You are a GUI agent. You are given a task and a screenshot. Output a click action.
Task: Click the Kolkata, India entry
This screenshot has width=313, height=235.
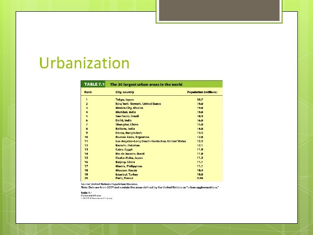(x=125, y=129)
